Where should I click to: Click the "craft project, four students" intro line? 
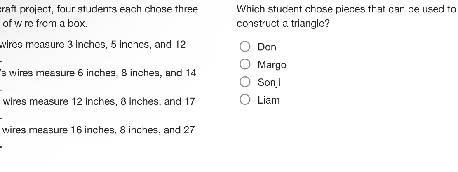pos(99,9)
